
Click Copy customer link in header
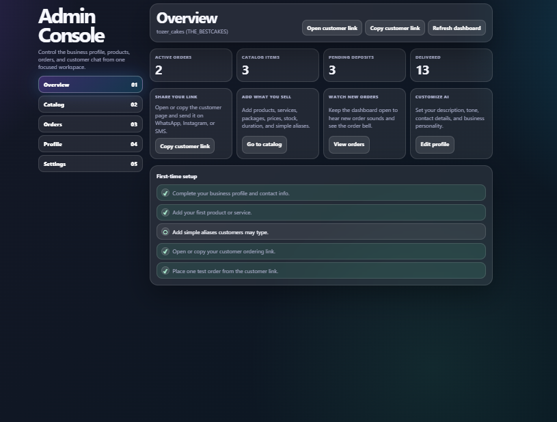tap(394, 28)
